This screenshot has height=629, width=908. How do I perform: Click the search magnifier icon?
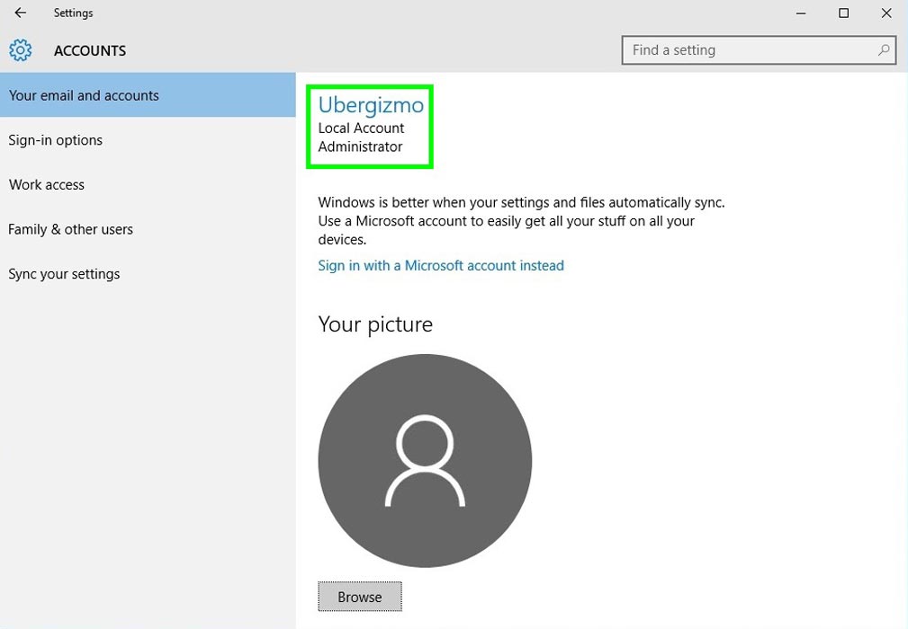(x=884, y=50)
